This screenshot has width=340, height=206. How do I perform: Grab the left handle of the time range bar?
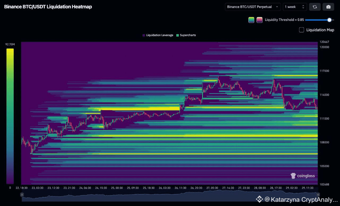coord(22,195)
